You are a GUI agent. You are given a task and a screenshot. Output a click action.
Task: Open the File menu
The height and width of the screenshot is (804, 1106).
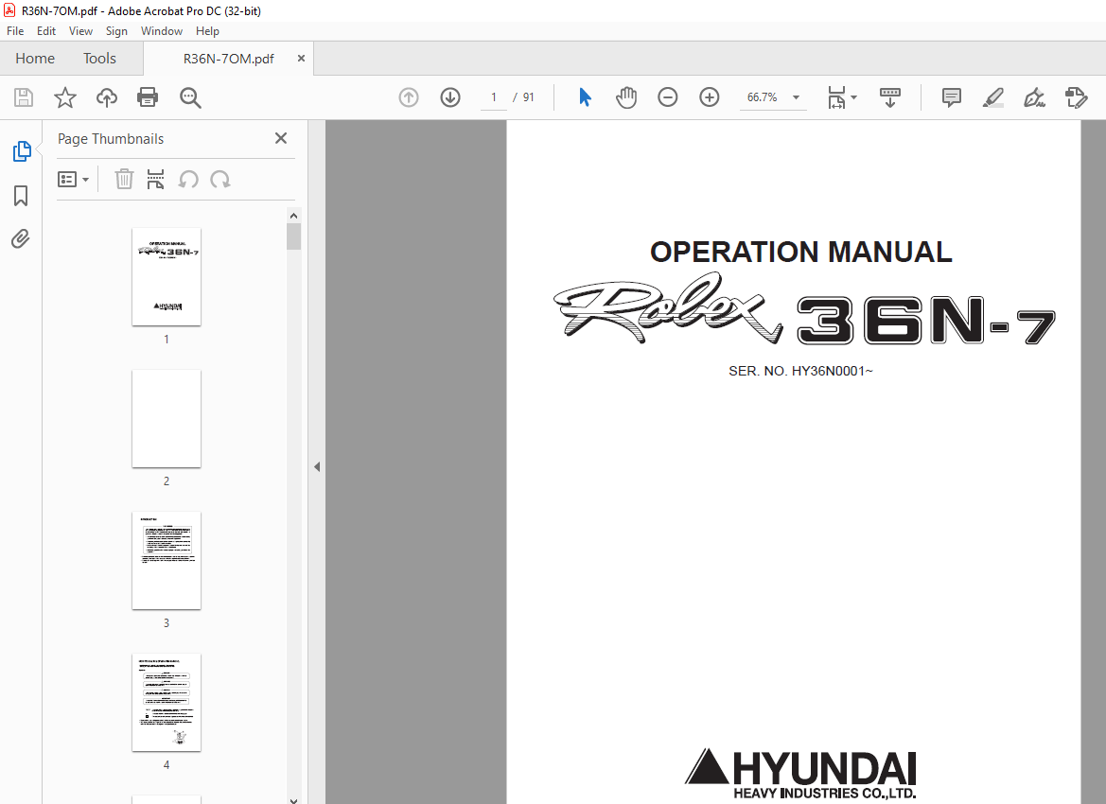click(x=15, y=31)
